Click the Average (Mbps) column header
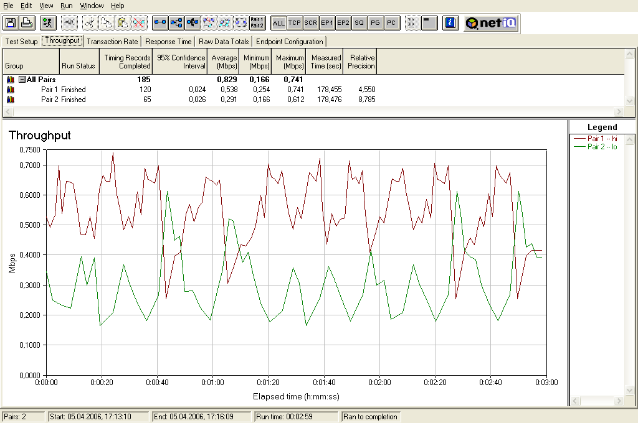Image resolution: width=638 pixels, height=423 pixels. 224,62
